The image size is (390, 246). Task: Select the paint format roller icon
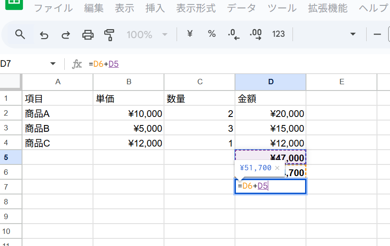109,35
